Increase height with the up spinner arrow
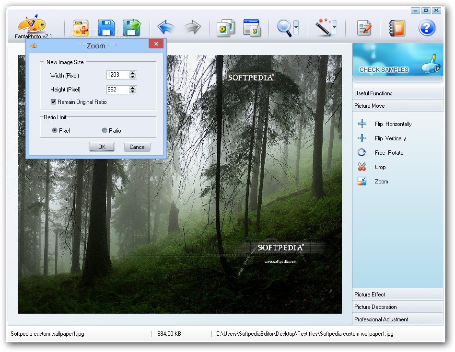Screen dimensions: 455x352 click(x=133, y=88)
